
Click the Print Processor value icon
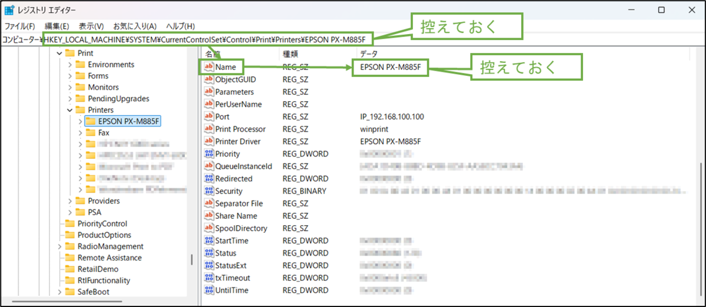click(x=209, y=129)
